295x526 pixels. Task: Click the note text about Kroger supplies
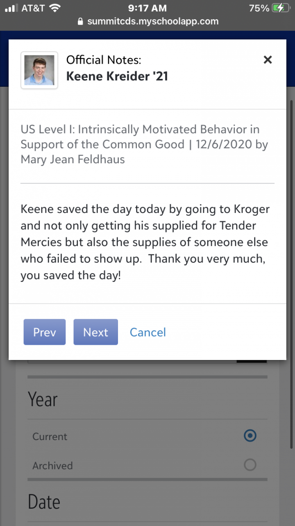tap(145, 242)
